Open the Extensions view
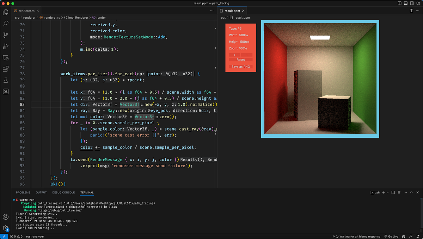 5,69
